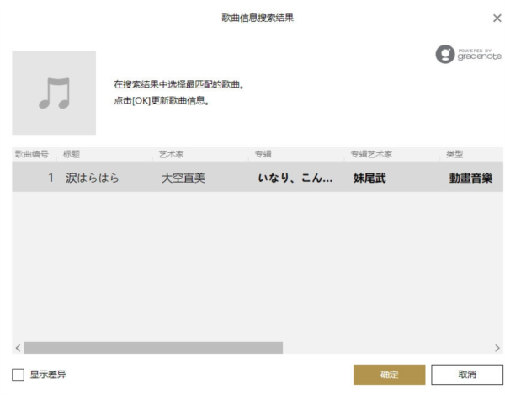Viewport: 505px width, 395px height.
Task: Sort by the 歌曲编号 column header
Action: click(32, 155)
